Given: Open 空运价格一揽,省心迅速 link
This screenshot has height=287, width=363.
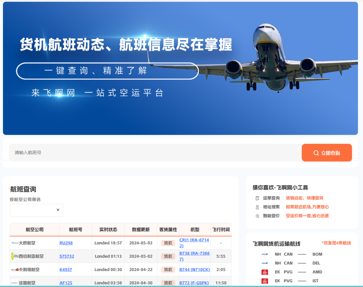Looking at the screenshot, I should (x=307, y=216).
